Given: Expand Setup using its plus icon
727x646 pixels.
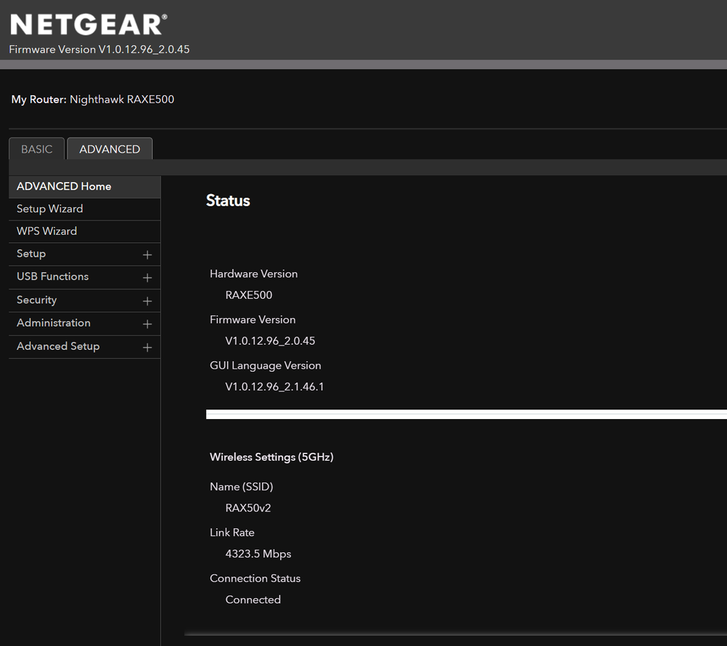Looking at the screenshot, I should [147, 255].
